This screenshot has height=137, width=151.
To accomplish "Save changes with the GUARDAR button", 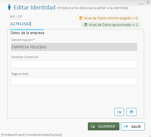I will click(x=104, y=126).
